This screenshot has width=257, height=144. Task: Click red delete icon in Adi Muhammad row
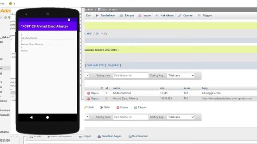(x=88, y=93)
